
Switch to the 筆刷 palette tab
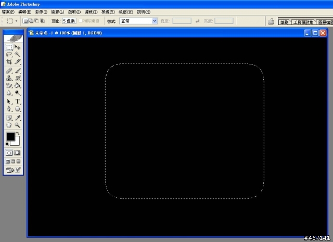(x=285, y=22)
